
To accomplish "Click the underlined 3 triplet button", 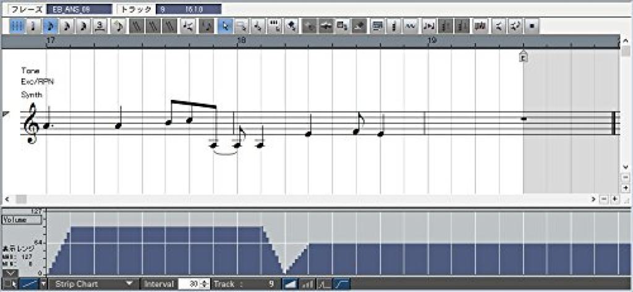I will point(99,26).
